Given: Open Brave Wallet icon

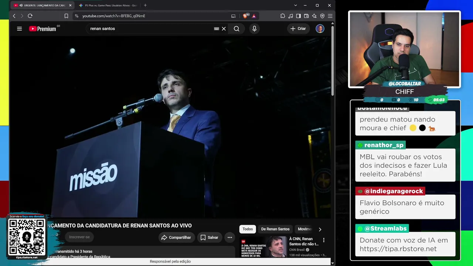Looking at the screenshot, I should (x=306, y=16).
